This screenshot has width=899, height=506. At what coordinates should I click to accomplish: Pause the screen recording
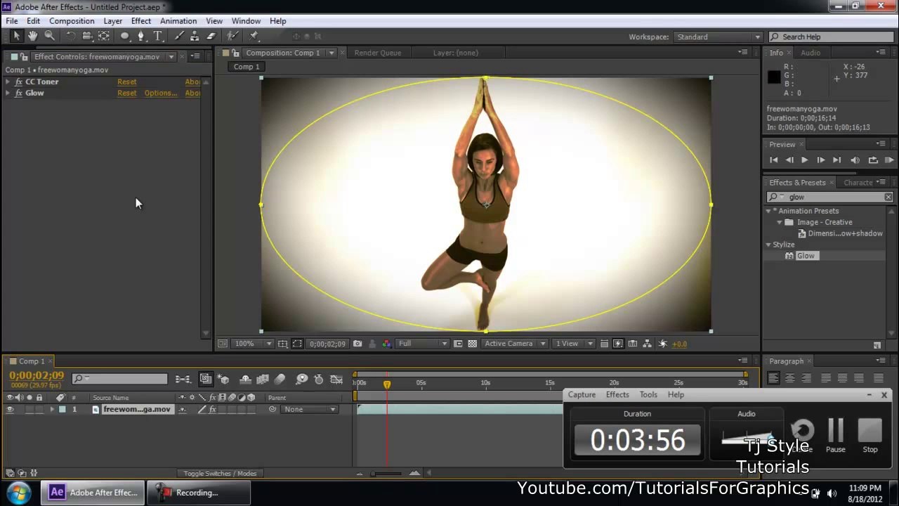[836, 436]
